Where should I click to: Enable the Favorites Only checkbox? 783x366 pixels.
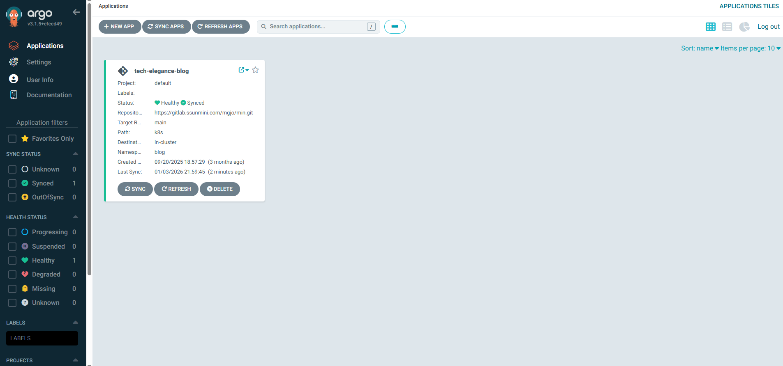tap(12, 139)
